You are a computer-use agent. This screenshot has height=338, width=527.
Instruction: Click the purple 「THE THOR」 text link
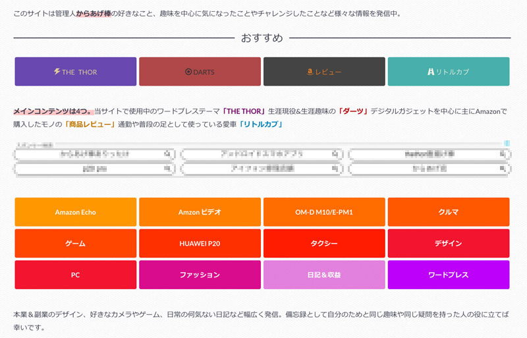point(244,111)
